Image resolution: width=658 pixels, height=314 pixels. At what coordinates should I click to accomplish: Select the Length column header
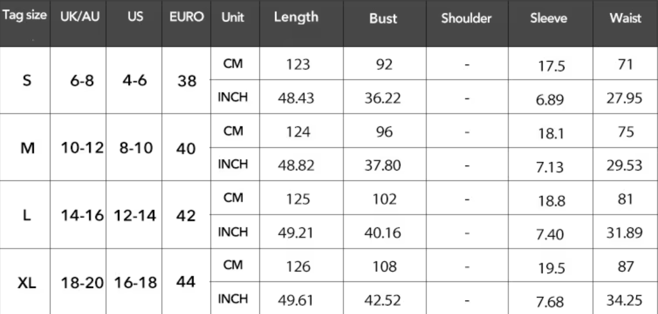click(296, 17)
